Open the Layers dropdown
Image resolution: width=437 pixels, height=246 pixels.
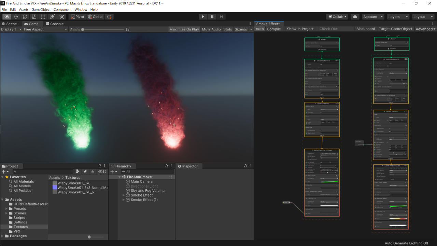point(398,17)
